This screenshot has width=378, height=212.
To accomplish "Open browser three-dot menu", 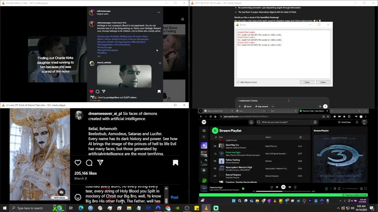I will [x=366, y=117].
